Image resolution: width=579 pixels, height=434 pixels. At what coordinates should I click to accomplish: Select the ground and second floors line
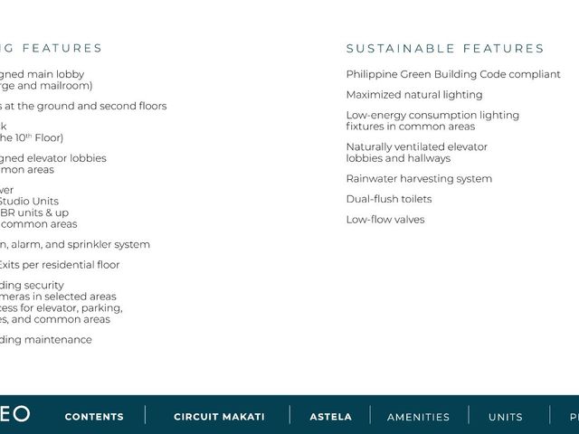coord(83,106)
